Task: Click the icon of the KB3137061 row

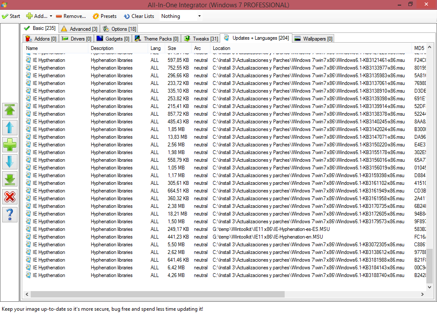Action: click(28, 83)
